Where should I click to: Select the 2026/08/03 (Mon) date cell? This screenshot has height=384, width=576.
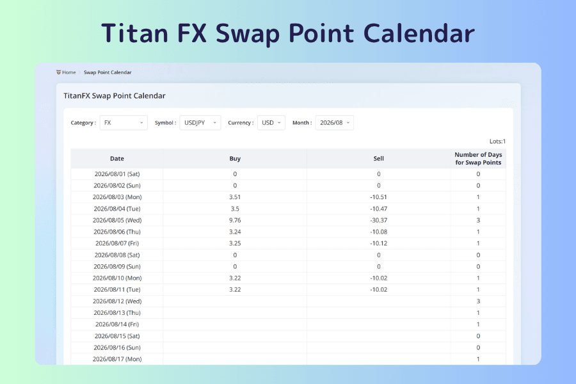(x=117, y=197)
